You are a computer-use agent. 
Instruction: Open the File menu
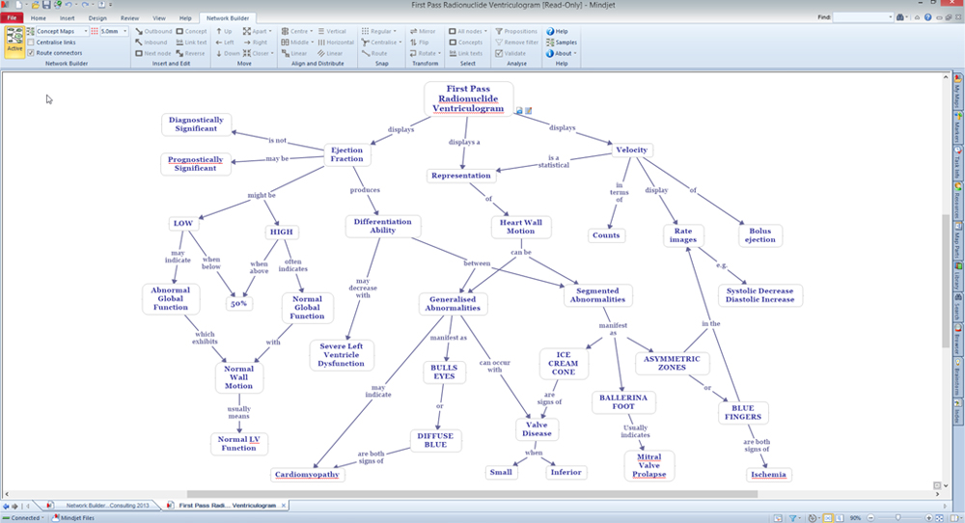point(12,17)
